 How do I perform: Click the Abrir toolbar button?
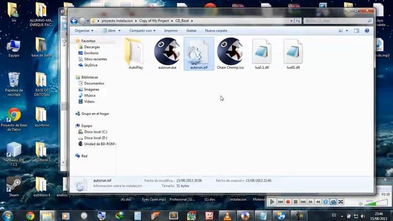(109, 31)
